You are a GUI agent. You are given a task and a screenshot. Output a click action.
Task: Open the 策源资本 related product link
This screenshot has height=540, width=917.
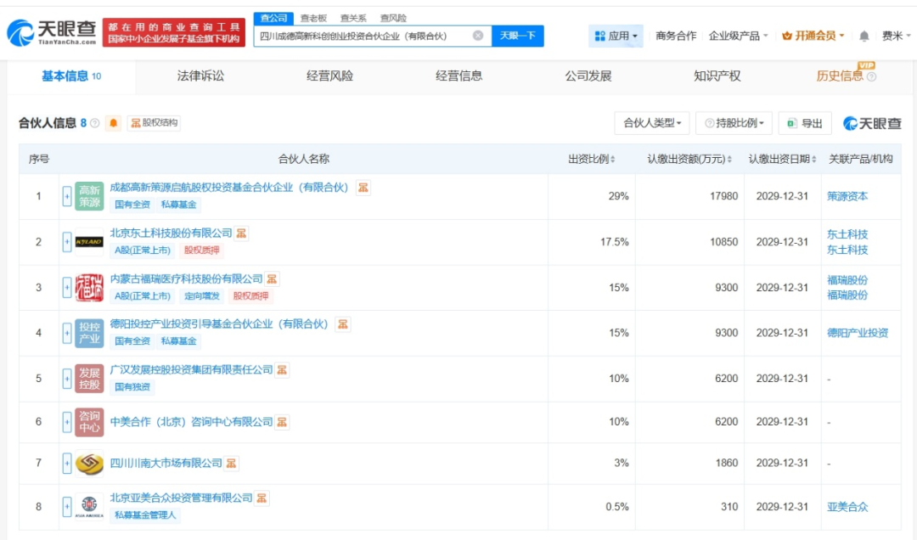[x=847, y=197]
